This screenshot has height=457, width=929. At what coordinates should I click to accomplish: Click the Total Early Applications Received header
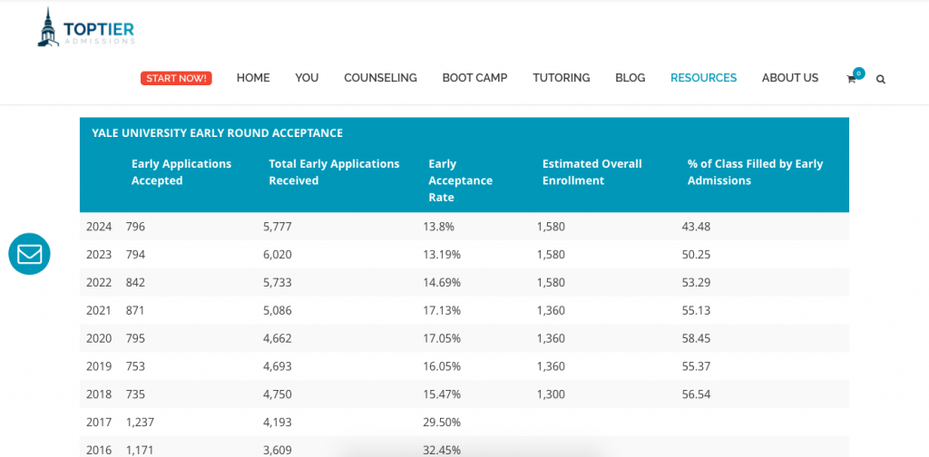pos(334,172)
